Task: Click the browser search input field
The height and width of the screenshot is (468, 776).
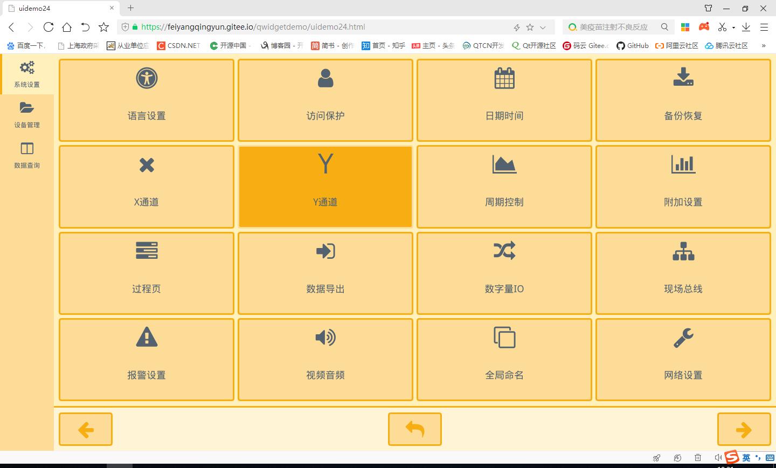Action: pos(614,27)
